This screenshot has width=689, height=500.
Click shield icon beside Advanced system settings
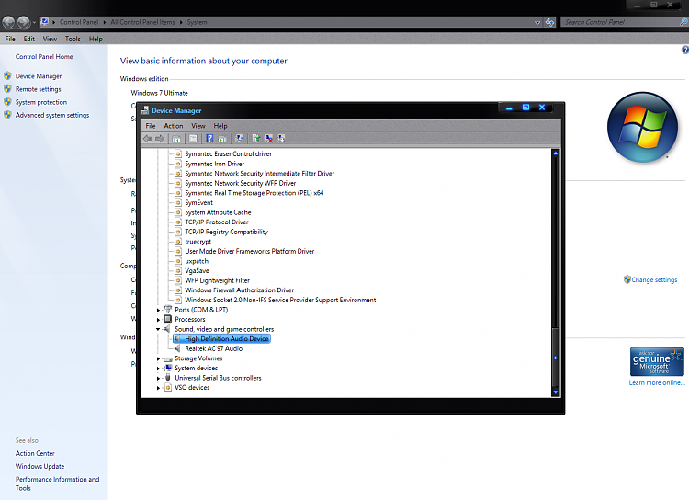pos(7,115)
